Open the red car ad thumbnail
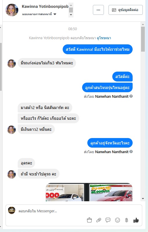This screenshot has height=232, width=148. point(111,192)
